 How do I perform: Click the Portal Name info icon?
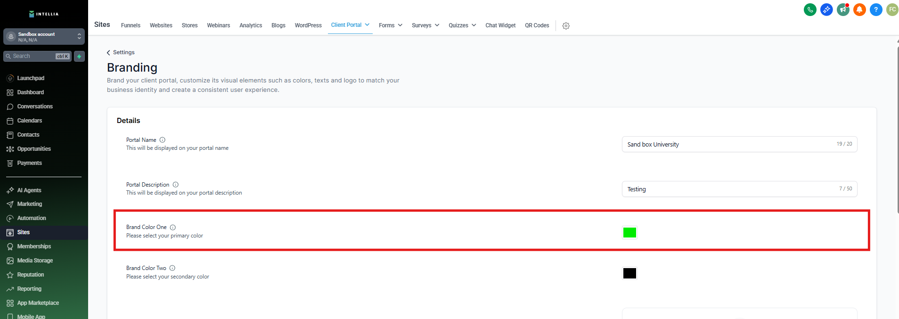(x=163, y=140)
